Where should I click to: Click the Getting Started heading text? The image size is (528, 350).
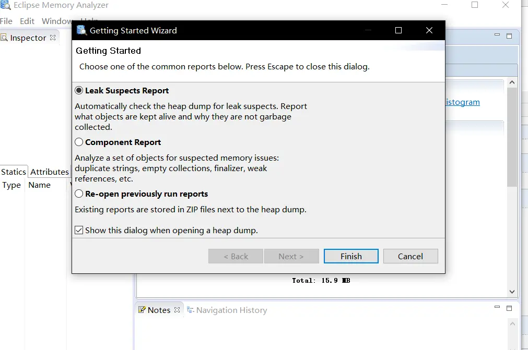[109, 51]
